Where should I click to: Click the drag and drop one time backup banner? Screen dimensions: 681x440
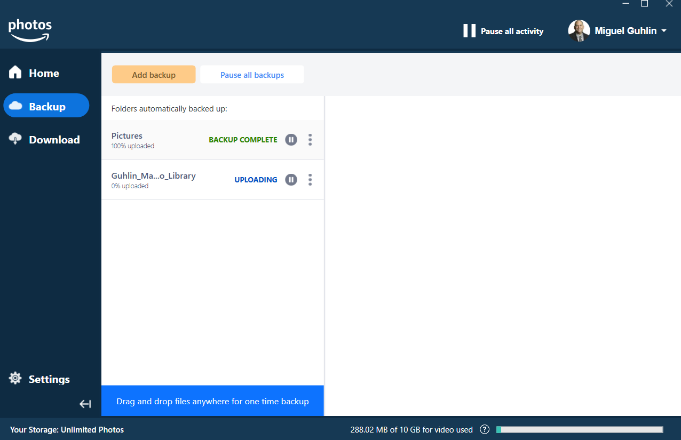[x=212, y=401]
